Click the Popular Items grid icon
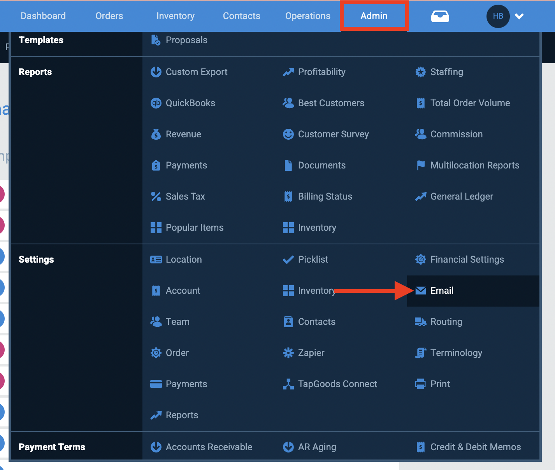The width and height of the screenshot is (555, 470). tap(156, 228)
